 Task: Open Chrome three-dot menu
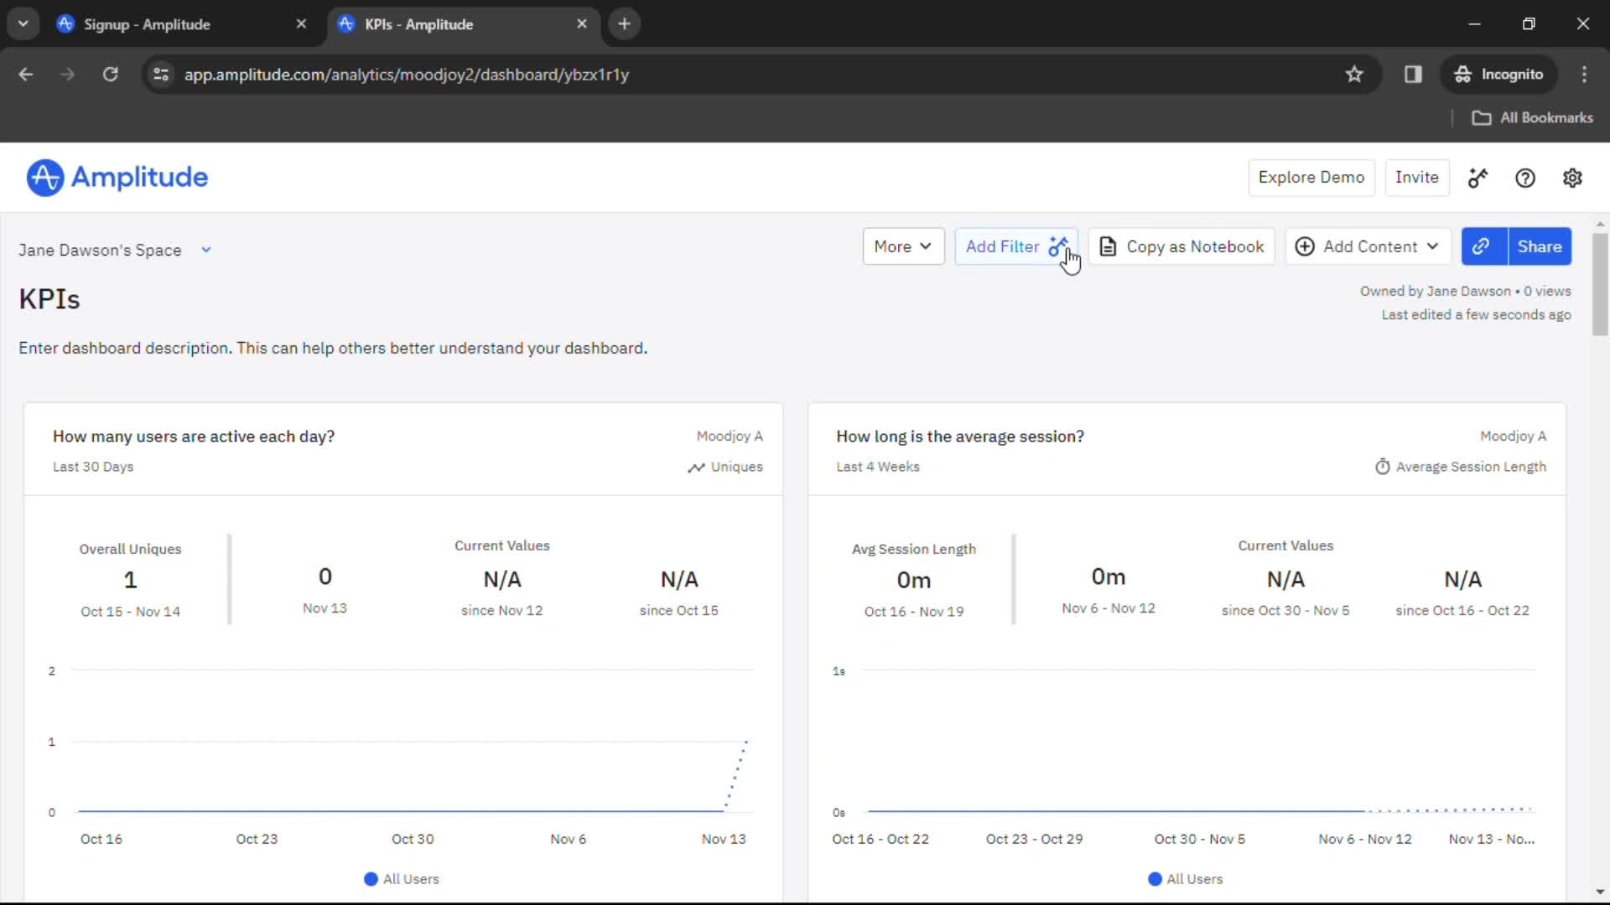[1584, 75]
